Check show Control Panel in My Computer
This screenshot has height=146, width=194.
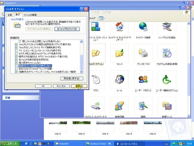point(16,50)
